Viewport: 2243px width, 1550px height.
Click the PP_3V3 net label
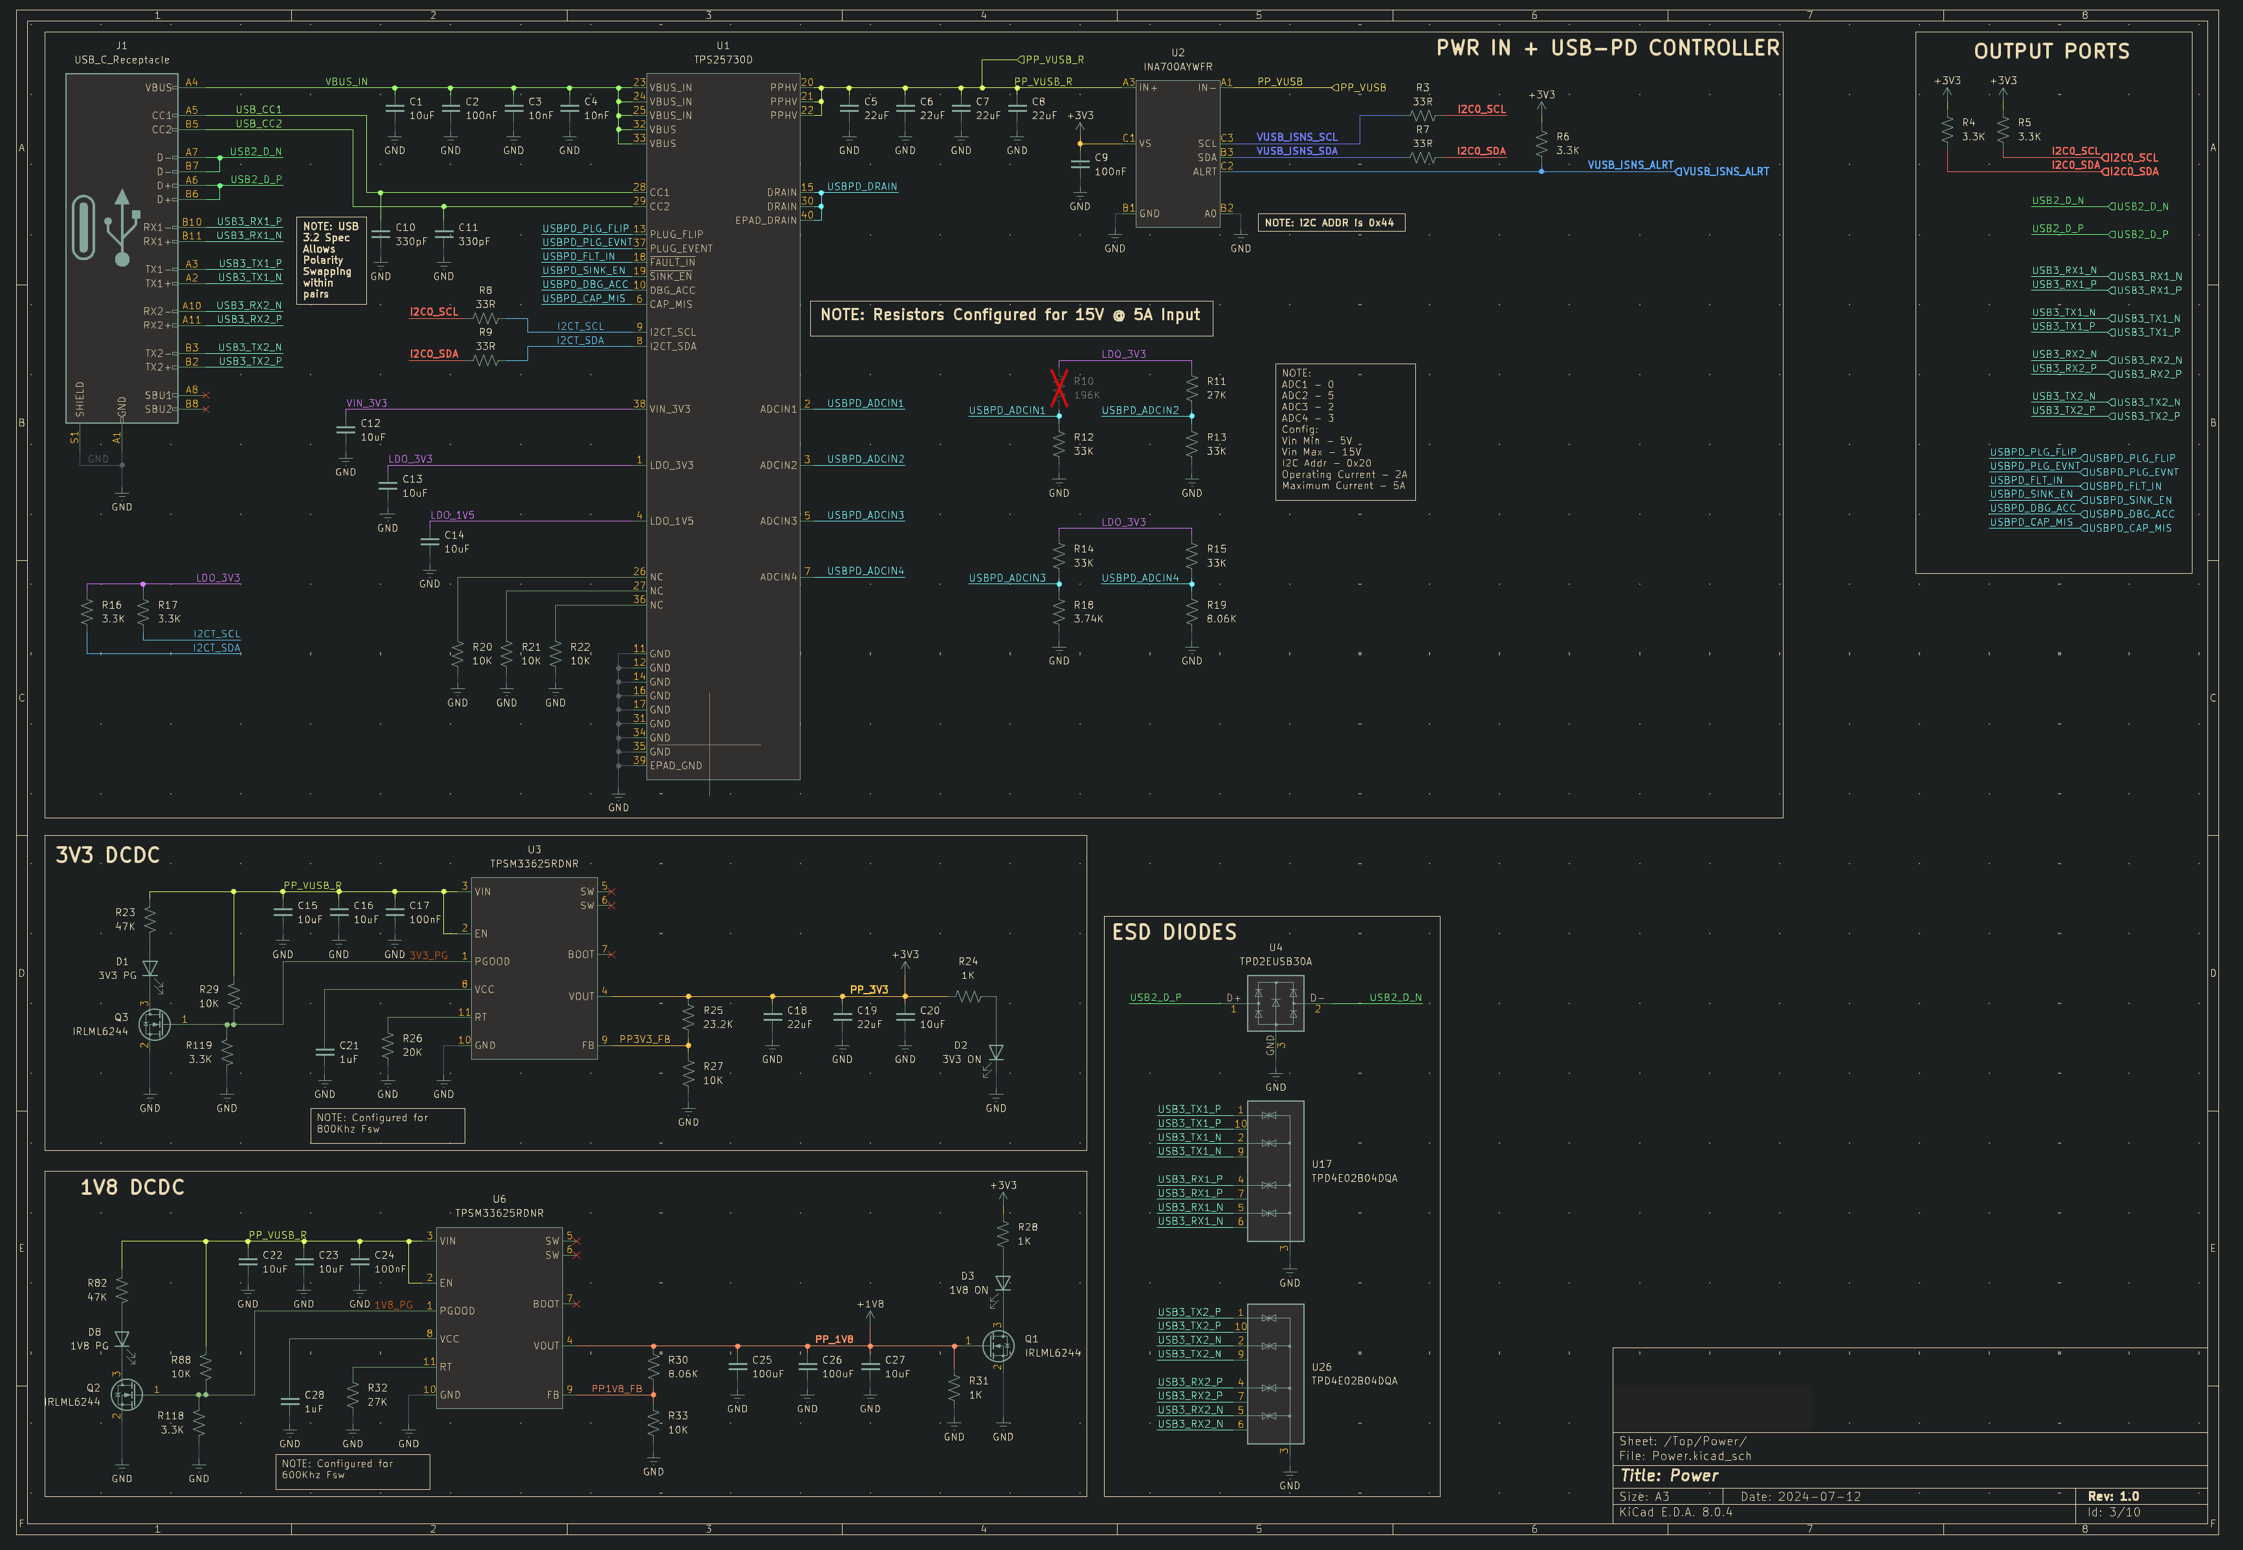click(868, 990)
